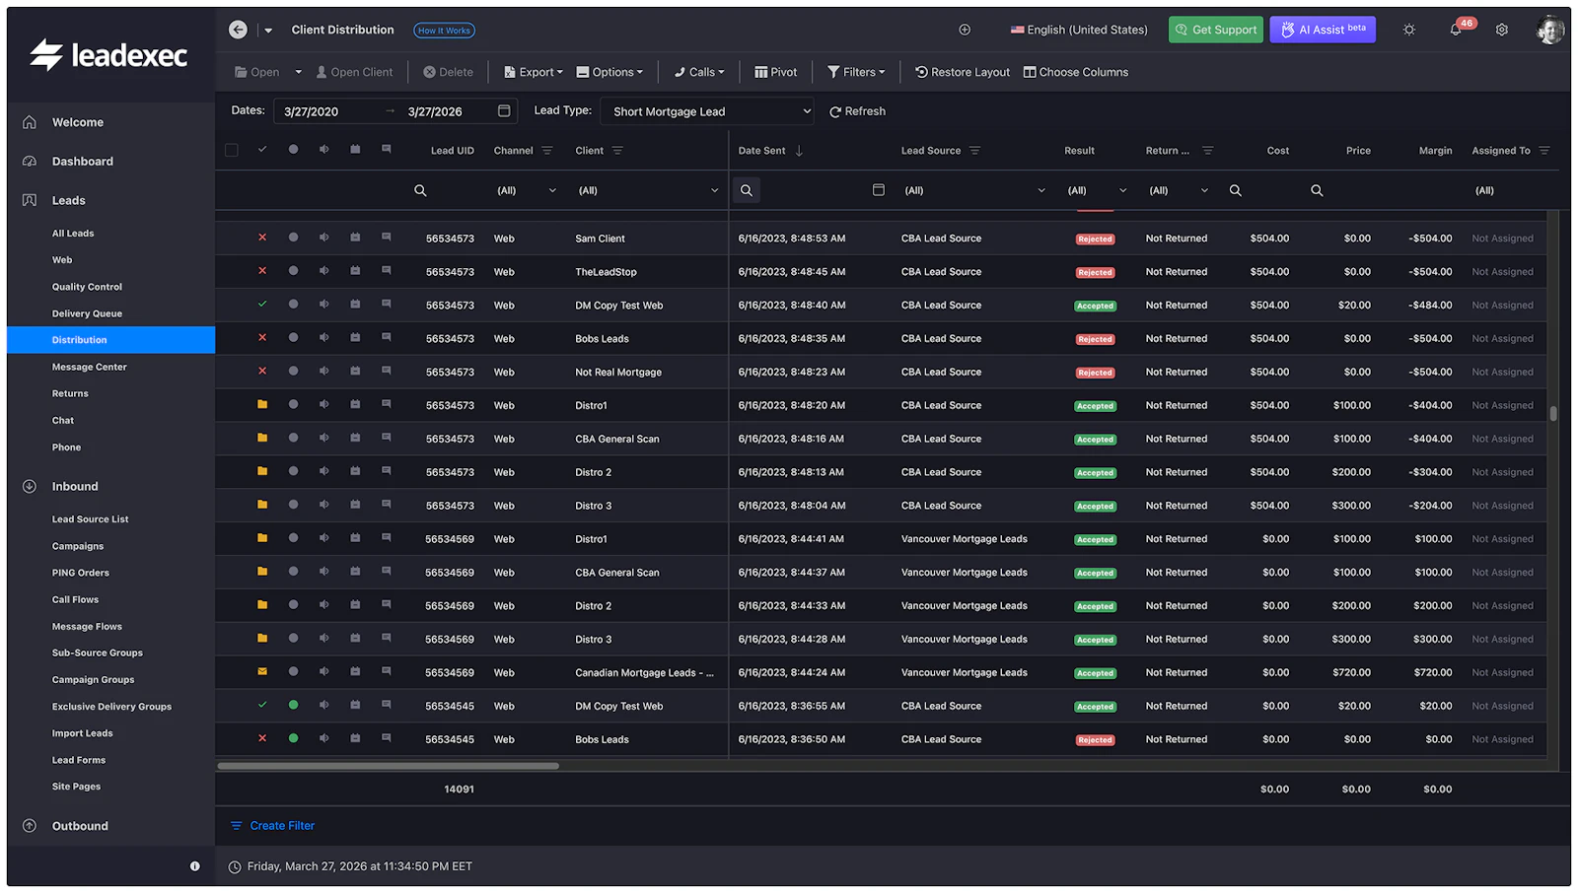Select Distribution in sidebar
The width and height of the screenshot is (1578, 893).
click(x=110, y=340)
